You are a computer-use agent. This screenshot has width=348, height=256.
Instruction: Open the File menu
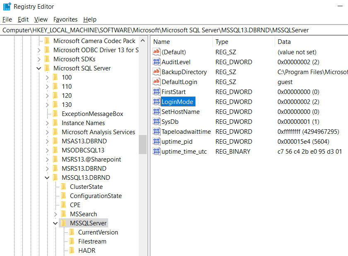7,19
